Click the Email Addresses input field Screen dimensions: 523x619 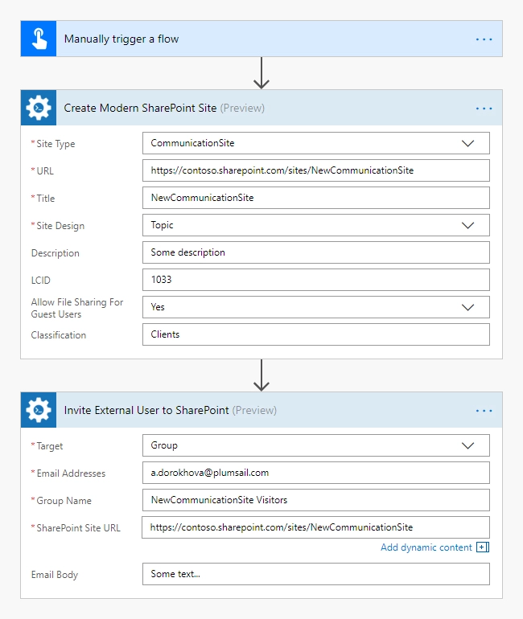coord(316,473)
